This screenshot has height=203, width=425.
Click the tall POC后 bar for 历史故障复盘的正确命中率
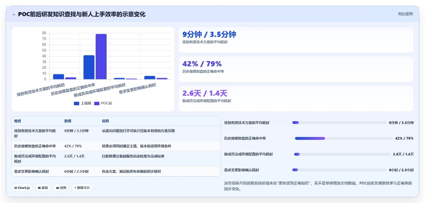click(101, 57)
